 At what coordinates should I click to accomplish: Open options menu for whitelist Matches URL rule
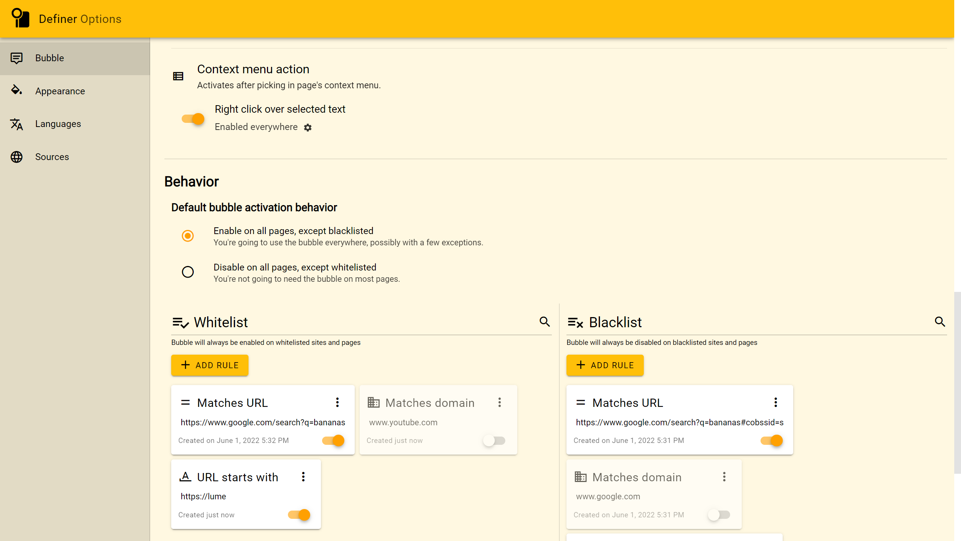337,402
